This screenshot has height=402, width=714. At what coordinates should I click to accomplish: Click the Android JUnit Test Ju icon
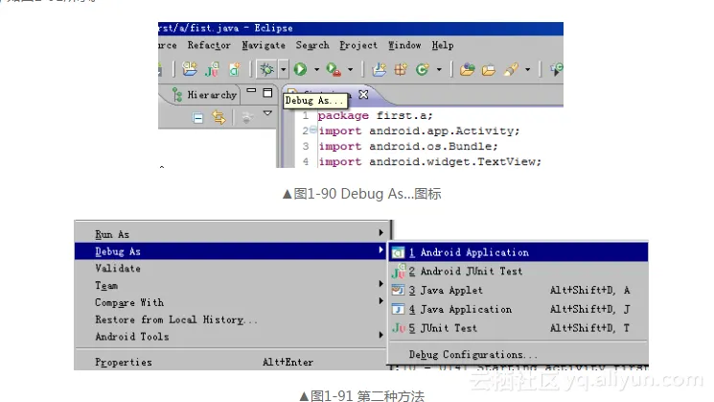(x=398, y=272)
